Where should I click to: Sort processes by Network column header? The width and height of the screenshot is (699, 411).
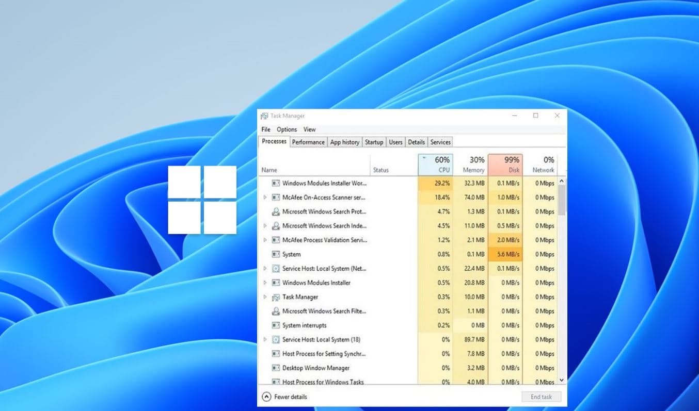click(x=540, y=165)
